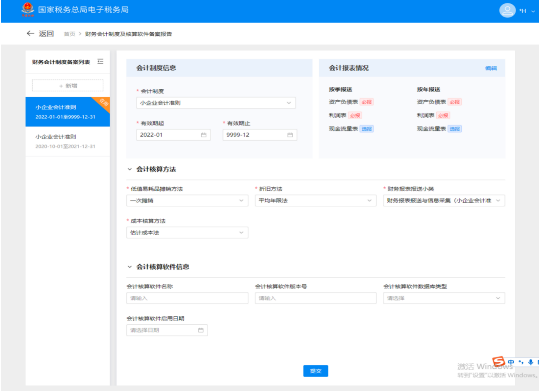The height and width of the screenshot is (391, 539).
Task: Expand the user account dropdown arrow
Action: click(x=533, y=11)
